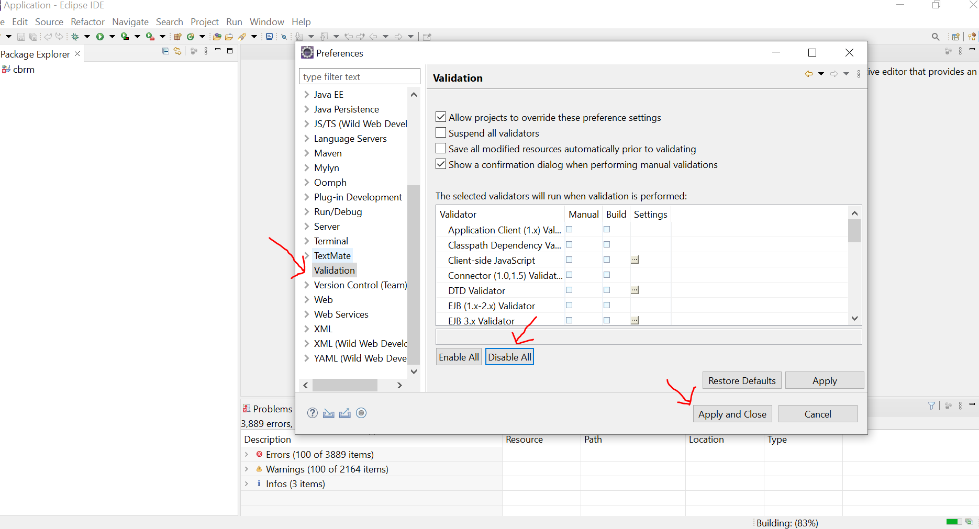
Task: Check Suspend all validators
Action: (441, 133)
